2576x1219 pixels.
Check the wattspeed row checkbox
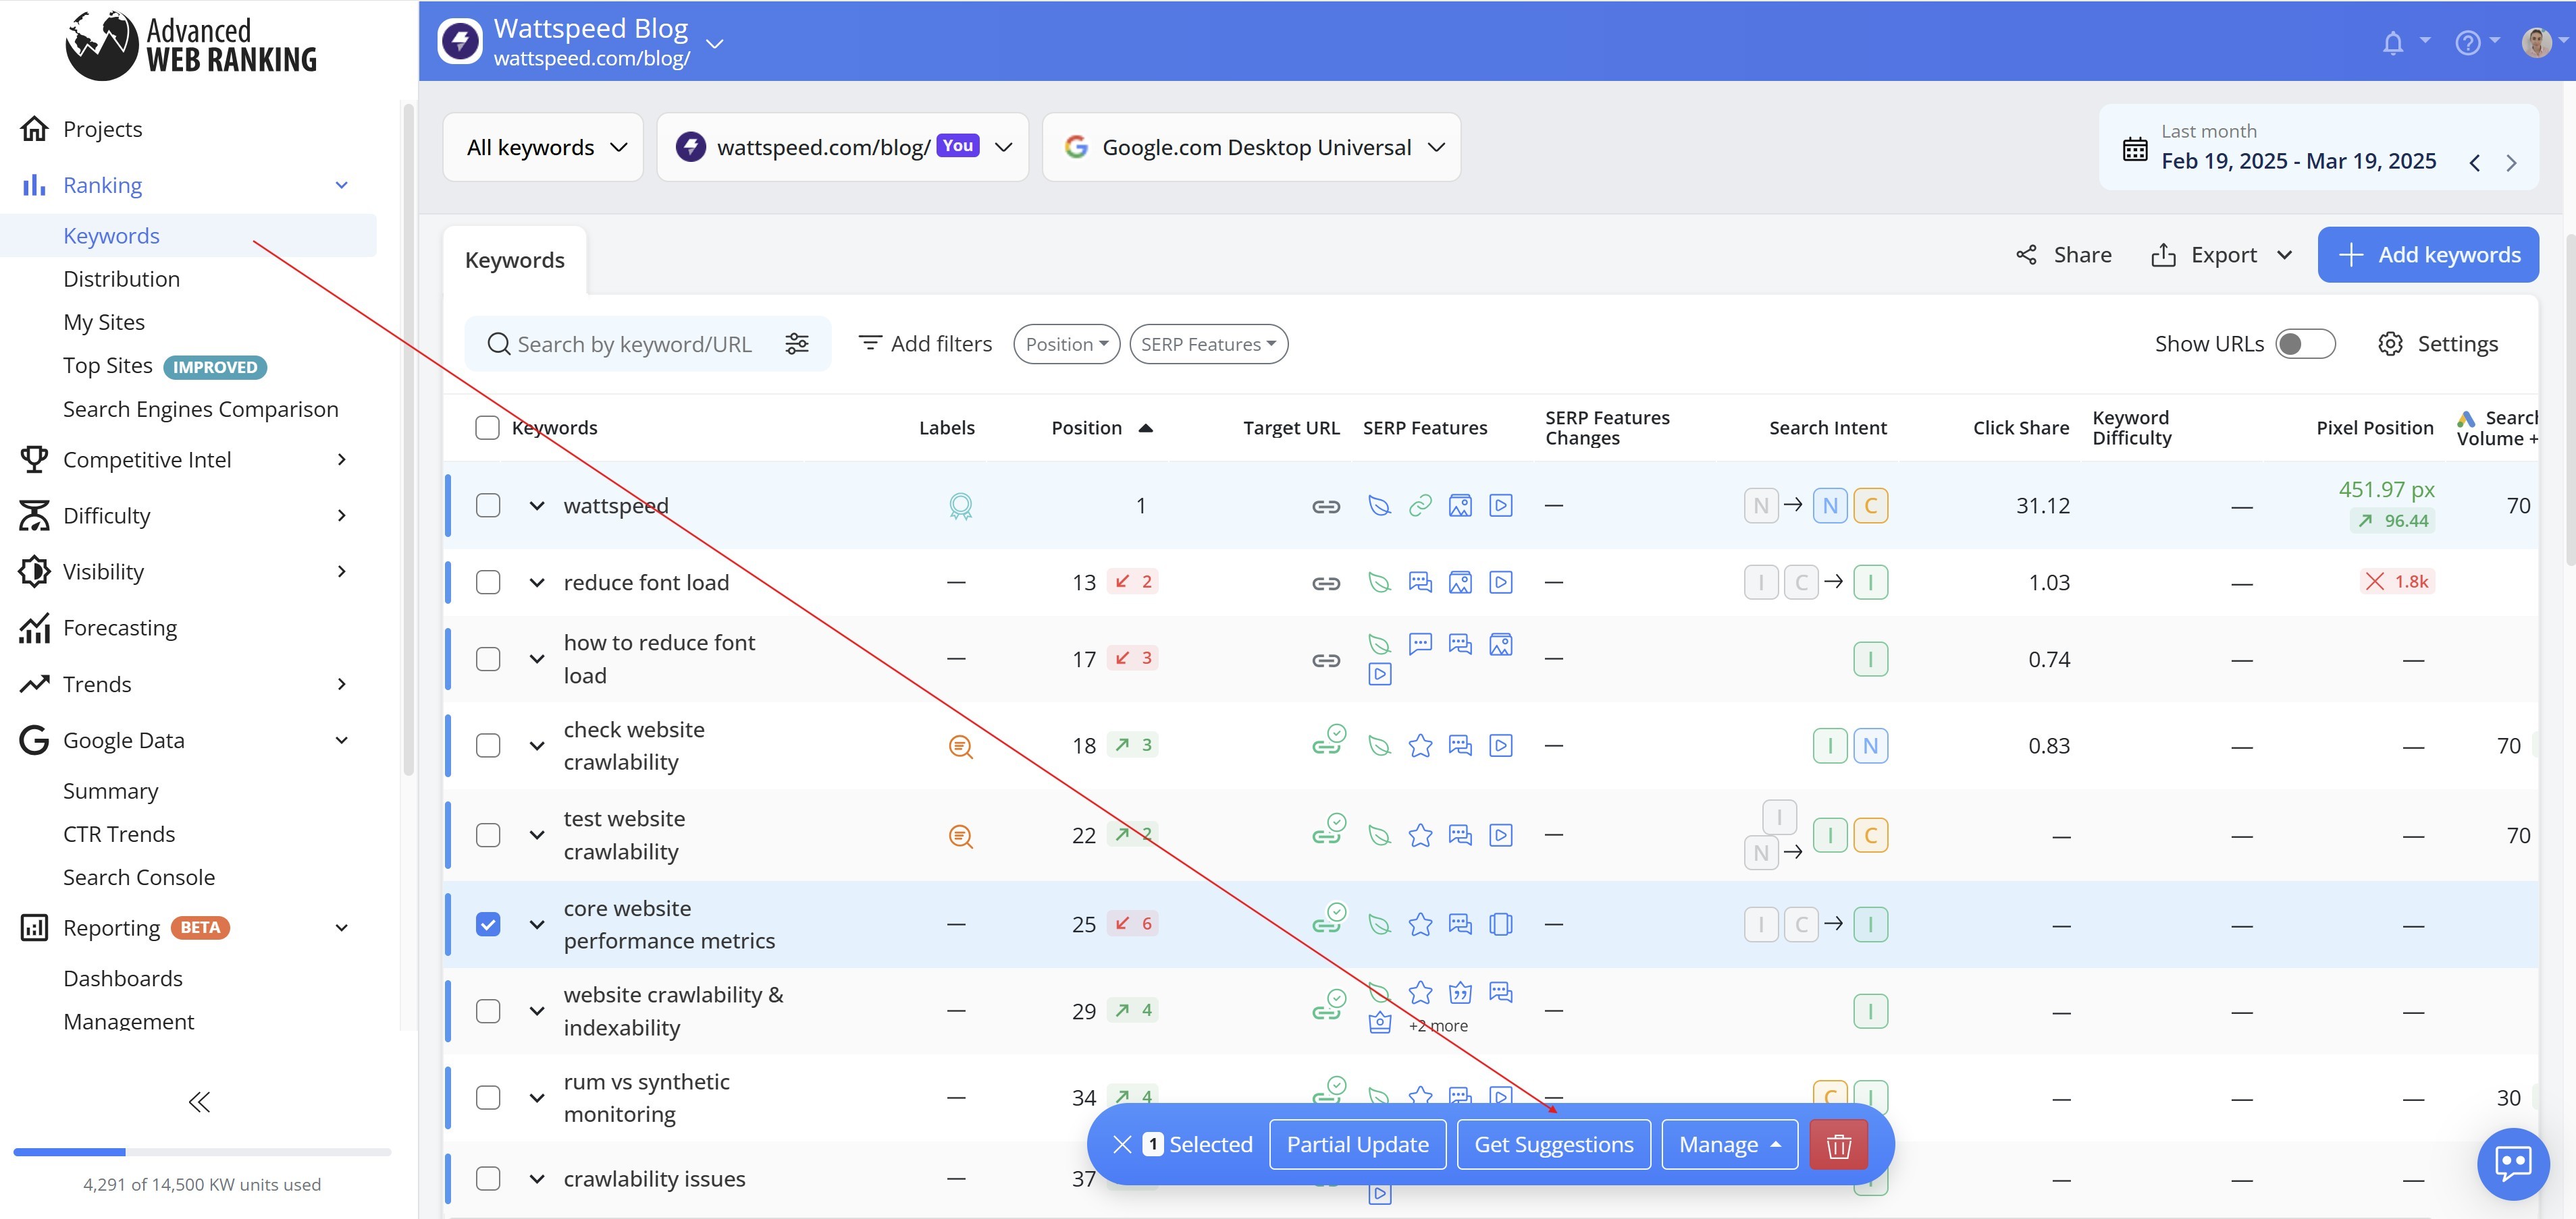pyautogui.click(x=488, y=505)
